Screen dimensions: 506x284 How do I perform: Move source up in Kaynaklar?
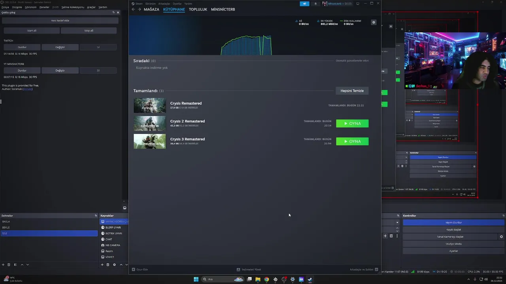(121, 265)
